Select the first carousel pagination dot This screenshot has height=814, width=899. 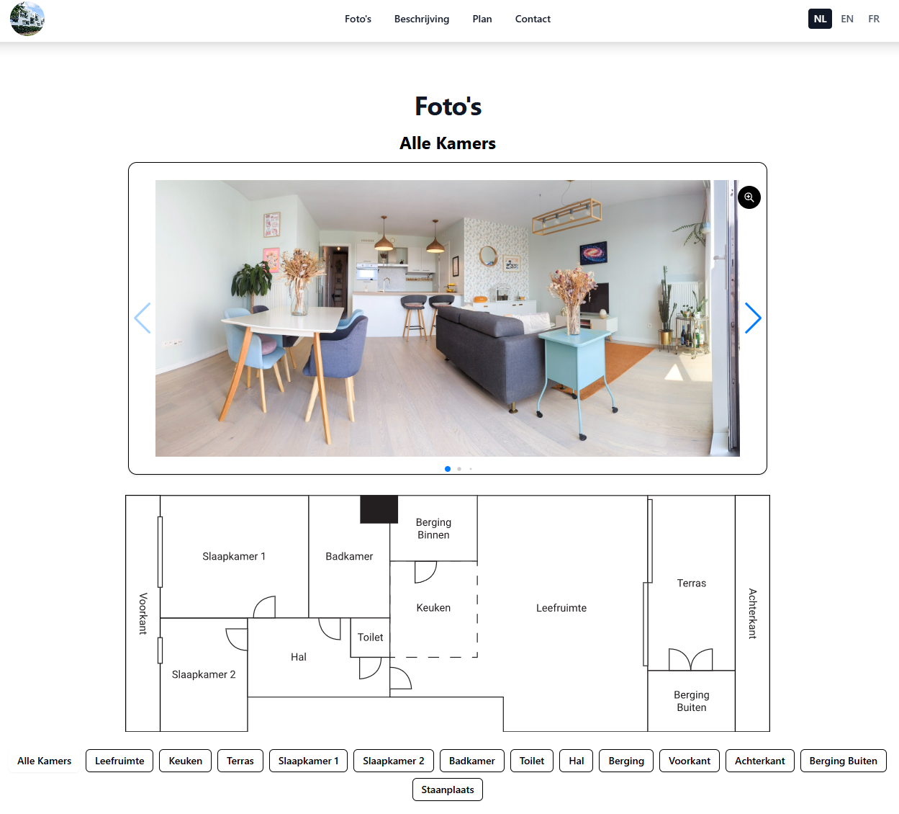447,468
